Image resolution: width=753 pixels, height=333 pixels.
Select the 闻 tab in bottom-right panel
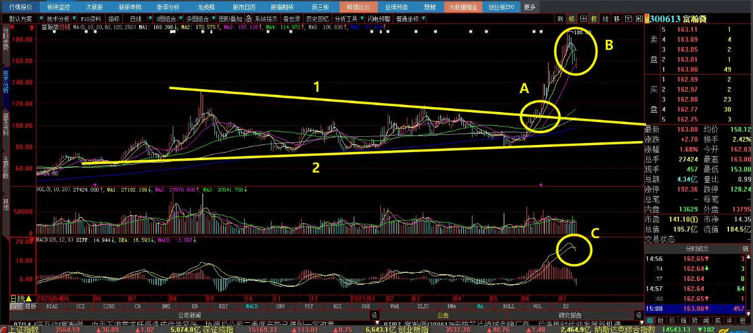coord(705,320)
